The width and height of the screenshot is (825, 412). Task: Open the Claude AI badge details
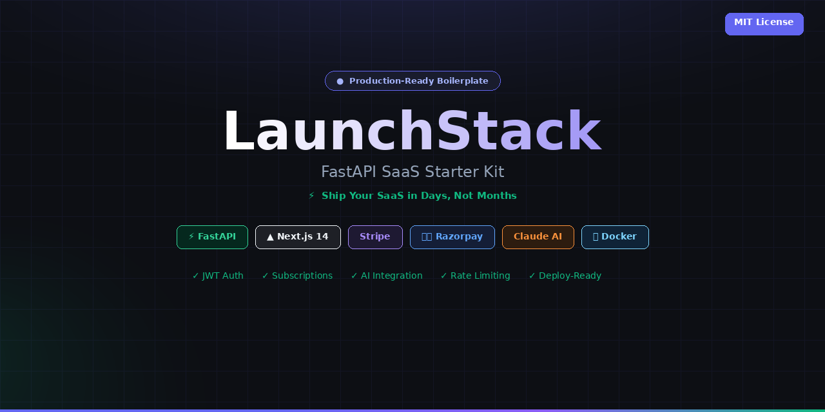pyautogui.click(x=538, y=237)
